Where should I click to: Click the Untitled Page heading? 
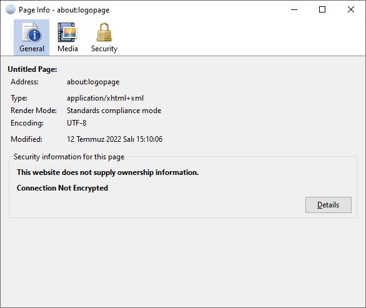point(32,69)
